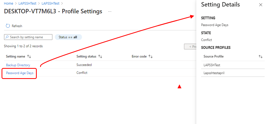This screenshot has height=124, width=269.
Task: Close the Setting Details panel
Action: pyautogui.click(x=261, y=5)
